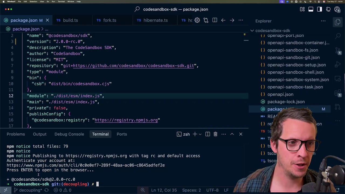This screenshot has width=345, height=194.
Task: Open openapi-sandbox-git.json in Explorer
Action: (x=294, y=57)
